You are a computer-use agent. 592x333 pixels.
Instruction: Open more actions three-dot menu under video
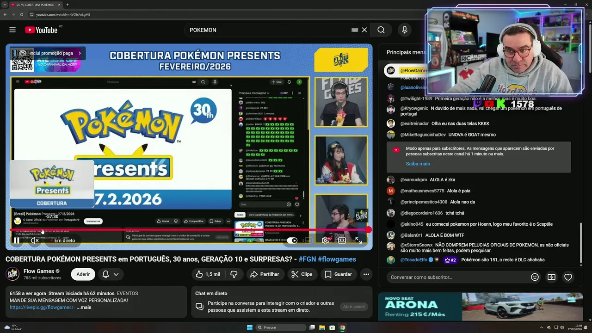click(x=366, y=274)
